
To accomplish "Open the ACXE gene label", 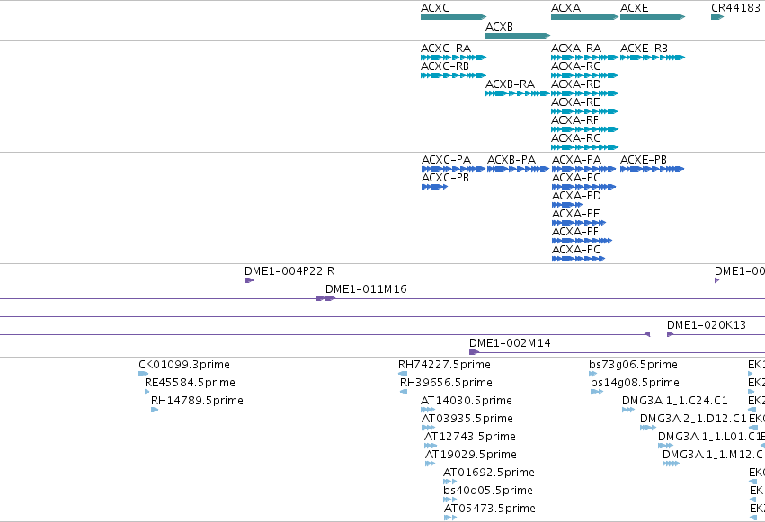I will pyautogui.click(x=635, y=8).
